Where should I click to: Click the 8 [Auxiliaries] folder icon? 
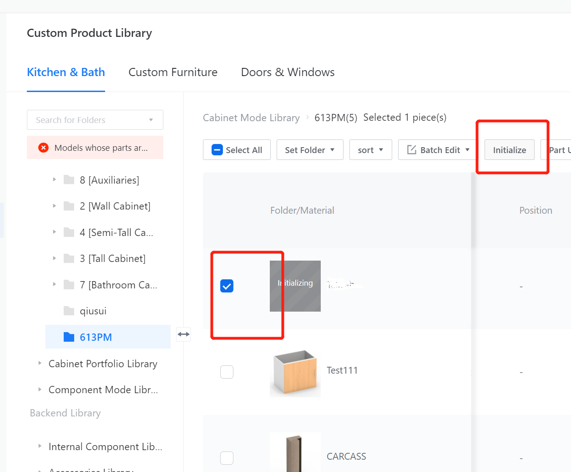[69, 180]
